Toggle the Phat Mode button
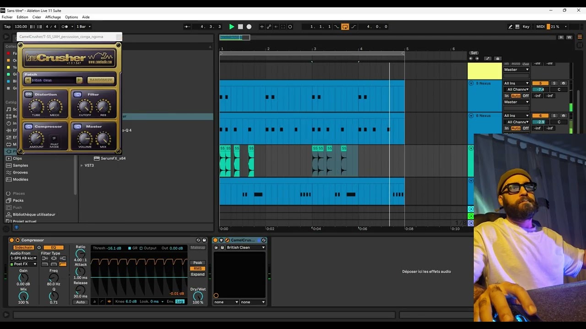This screenshot has height=329, width=586. coord(54,138)
